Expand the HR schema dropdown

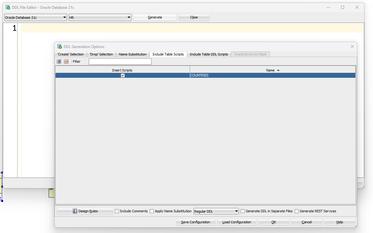100,17
